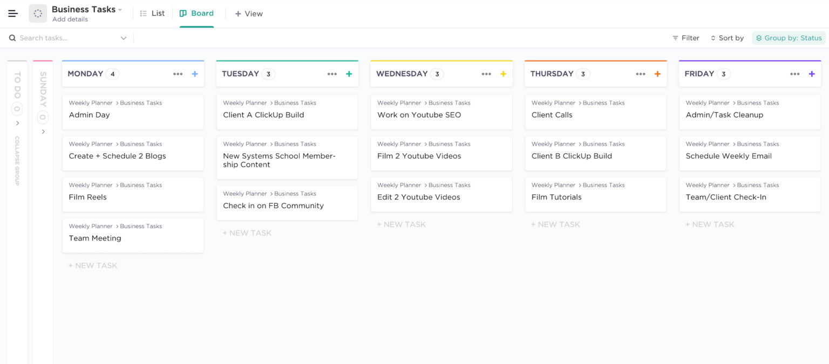
Task: Open the Monday column options ellipsis
Action: [178, 74]
